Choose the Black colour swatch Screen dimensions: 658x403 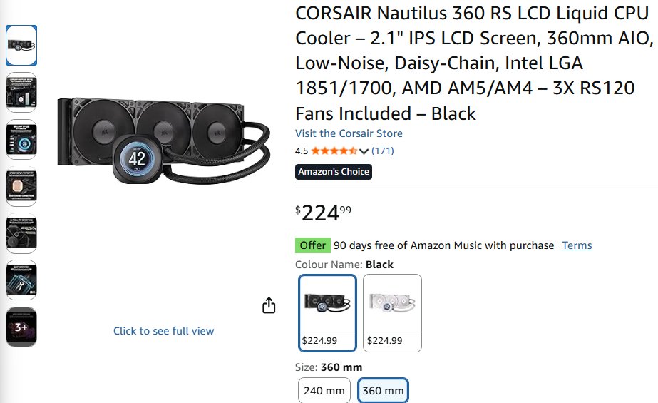(327, 312)
